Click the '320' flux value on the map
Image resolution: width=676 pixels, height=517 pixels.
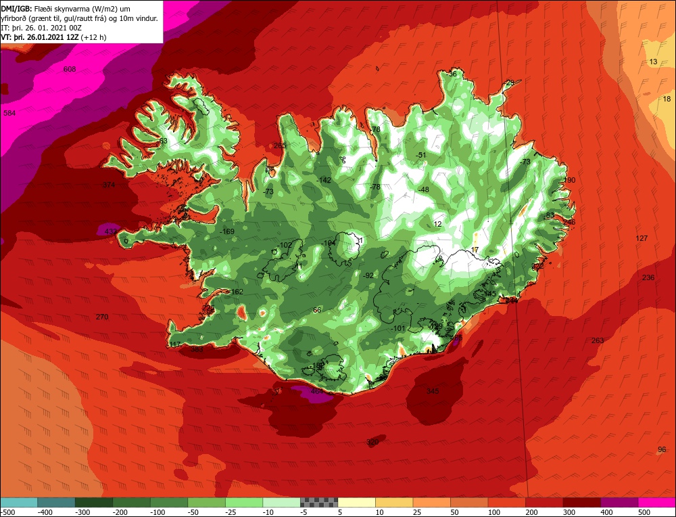[x=372, y=442]
